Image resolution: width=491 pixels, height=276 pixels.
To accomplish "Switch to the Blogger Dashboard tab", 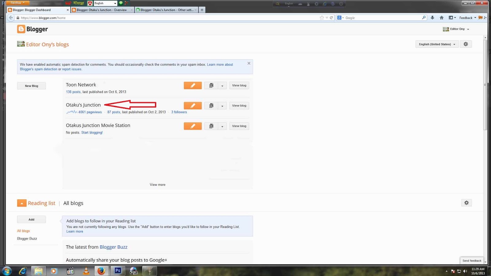I will click(x=38, y=10).
